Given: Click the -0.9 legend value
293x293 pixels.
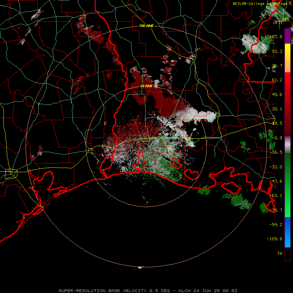Looking at the screenshot, I should [x=277, y=138].
